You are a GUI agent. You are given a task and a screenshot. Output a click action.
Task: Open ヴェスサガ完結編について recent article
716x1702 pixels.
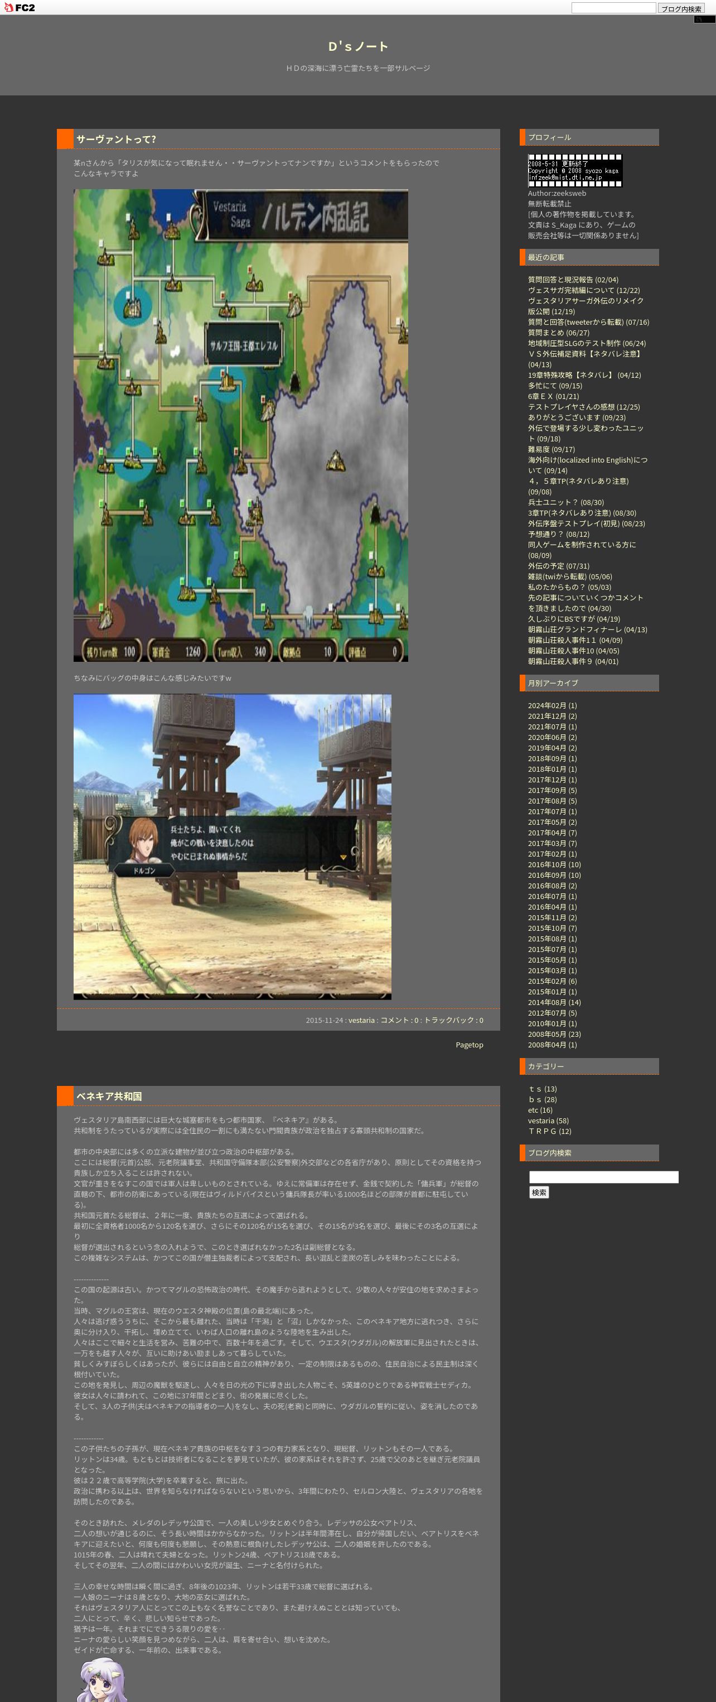point(583,290)
